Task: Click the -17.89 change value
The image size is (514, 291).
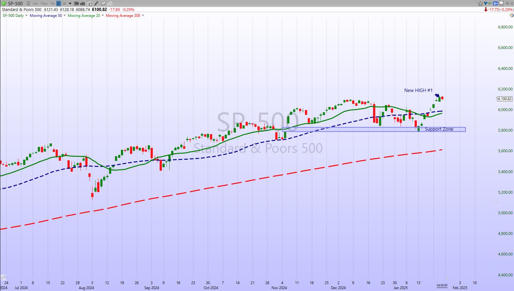Action: coord(114,10)
